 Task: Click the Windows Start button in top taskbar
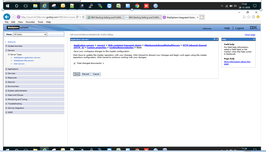click(7, 6)
